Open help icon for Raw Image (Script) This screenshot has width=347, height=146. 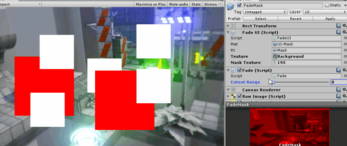338,96
